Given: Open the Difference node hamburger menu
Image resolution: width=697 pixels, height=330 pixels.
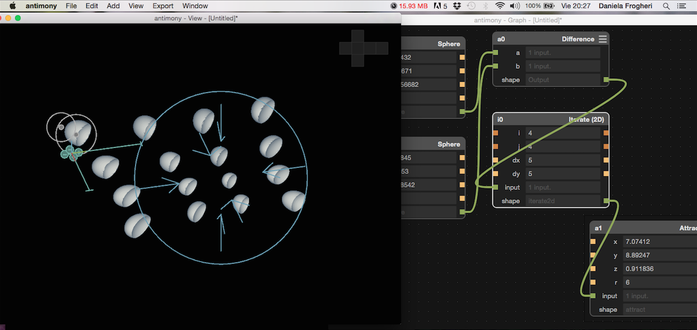Looking at the screenshot, I should click(x=603, y=39).
